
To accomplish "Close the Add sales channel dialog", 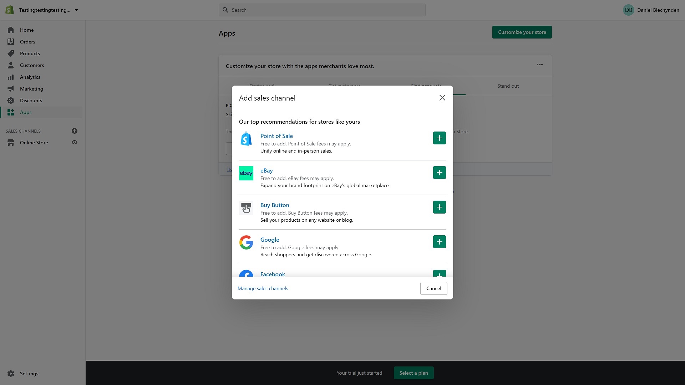I will [x=442, y=98].
